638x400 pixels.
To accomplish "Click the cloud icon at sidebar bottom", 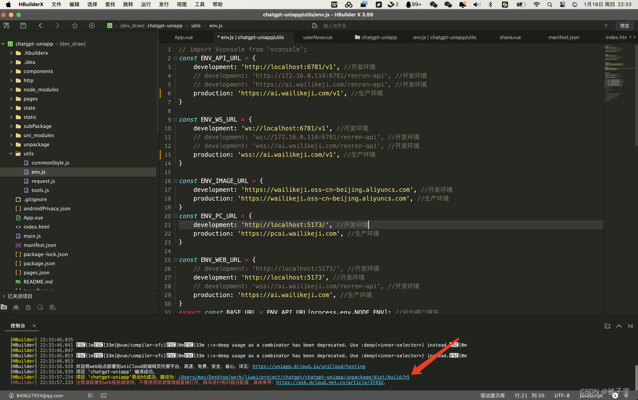I will (52, 308).
